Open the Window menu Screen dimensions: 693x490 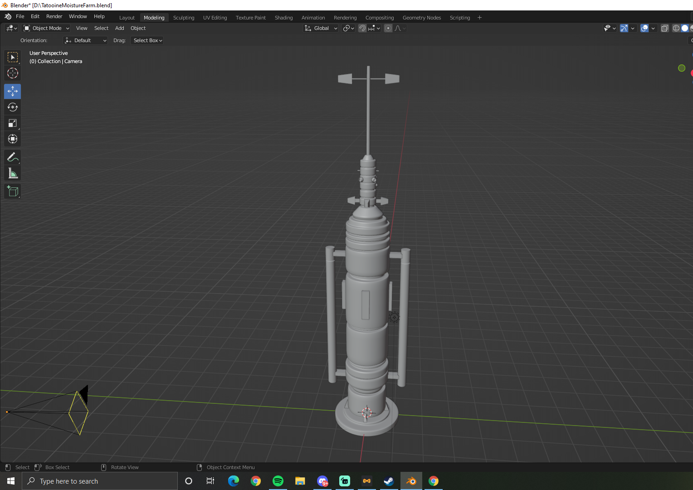pyautogui.click(x=78, y=16)
